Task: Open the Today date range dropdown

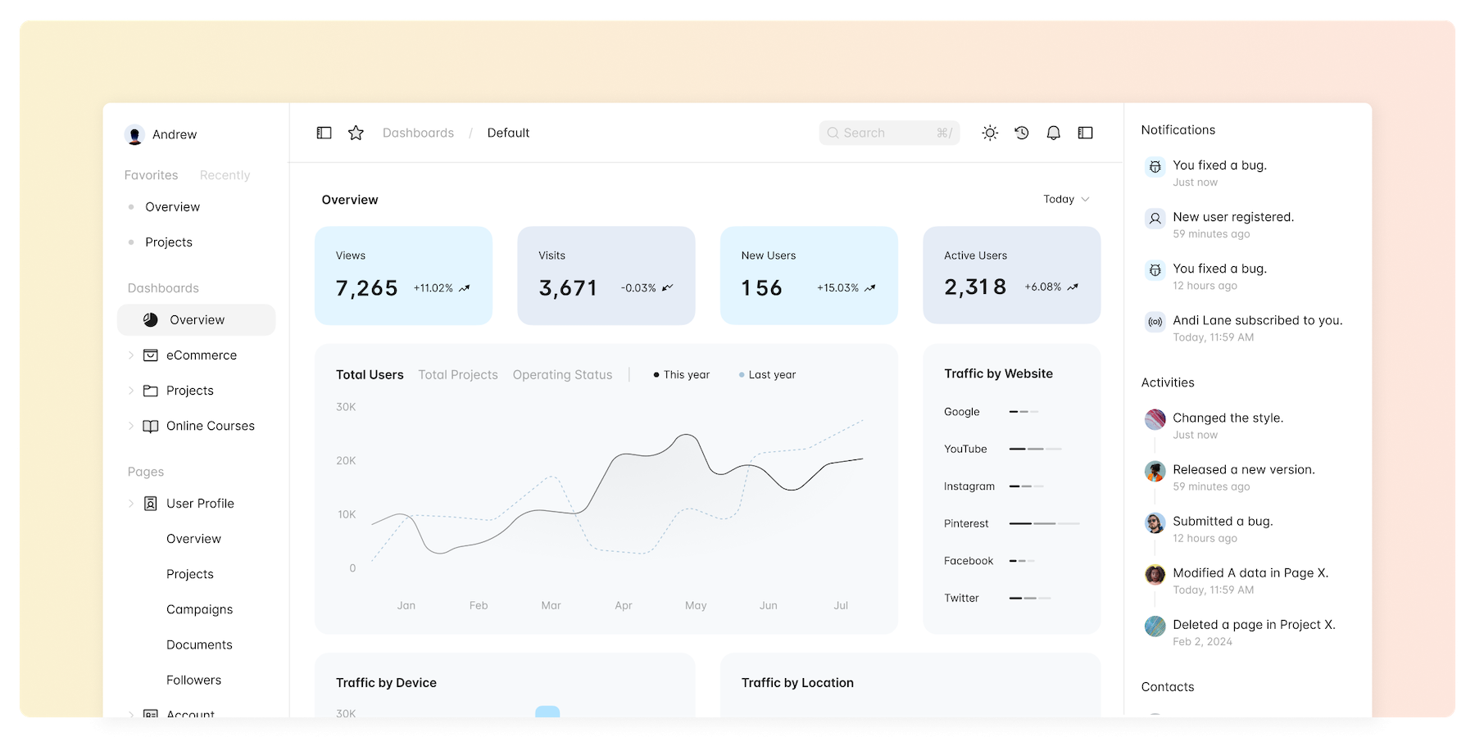Action: coord(1065,199)
